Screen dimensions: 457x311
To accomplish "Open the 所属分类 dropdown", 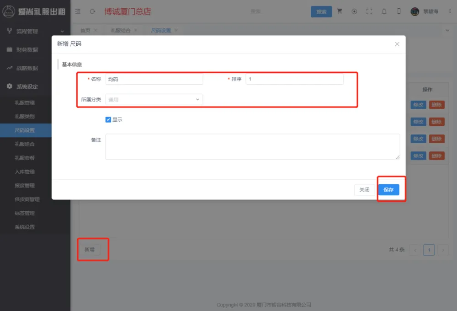I will coord(154,99).
